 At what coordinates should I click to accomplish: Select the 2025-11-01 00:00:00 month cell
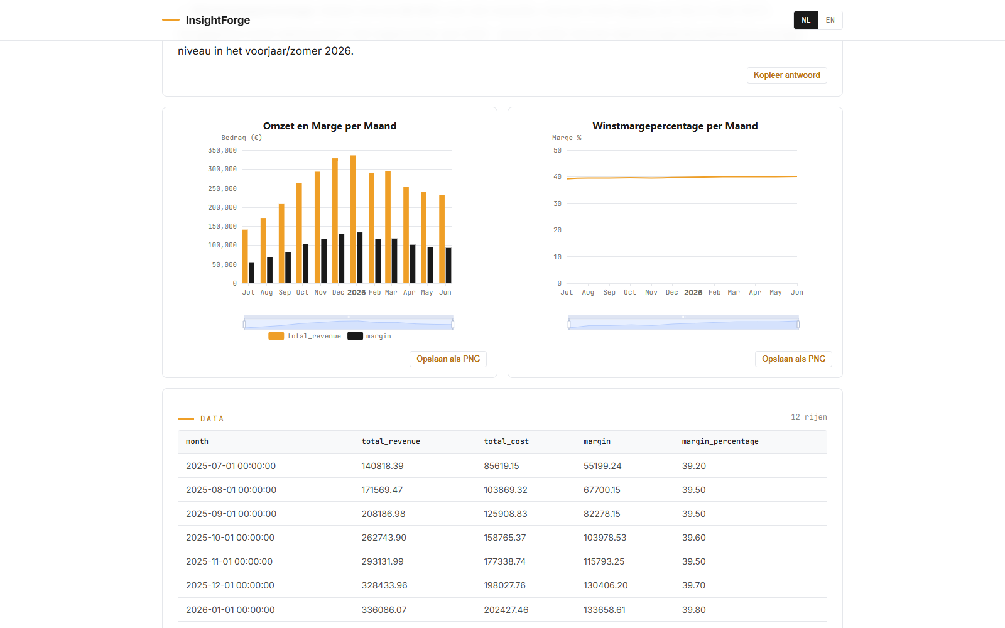click(x=229, y=561)
